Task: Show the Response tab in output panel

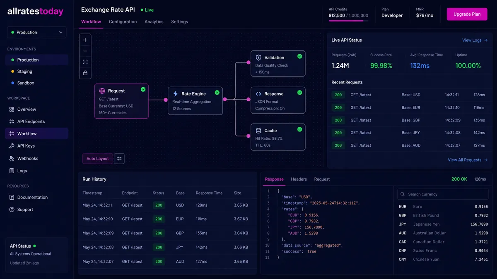Action: pyautogui.click(x=274, y=179)
